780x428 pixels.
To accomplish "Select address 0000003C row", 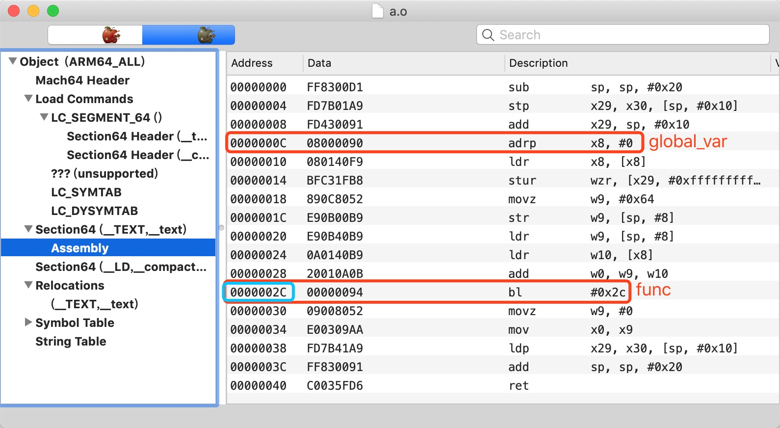I will pos(503,367).
